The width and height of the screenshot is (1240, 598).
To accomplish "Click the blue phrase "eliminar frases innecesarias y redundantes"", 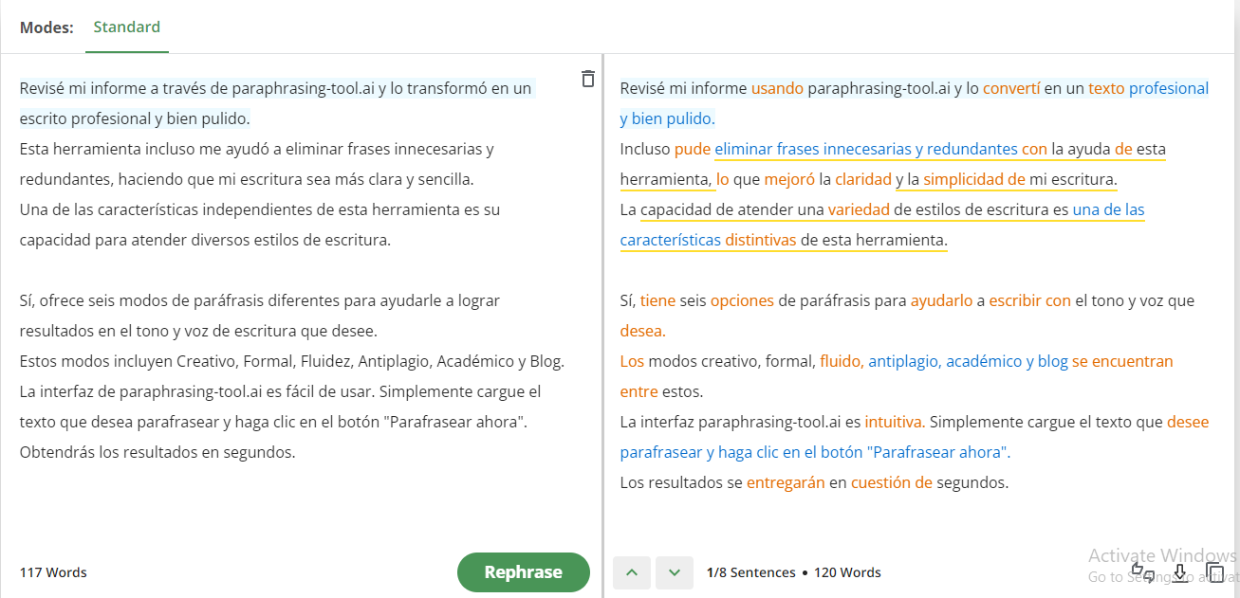I will [x=866, y=149].
